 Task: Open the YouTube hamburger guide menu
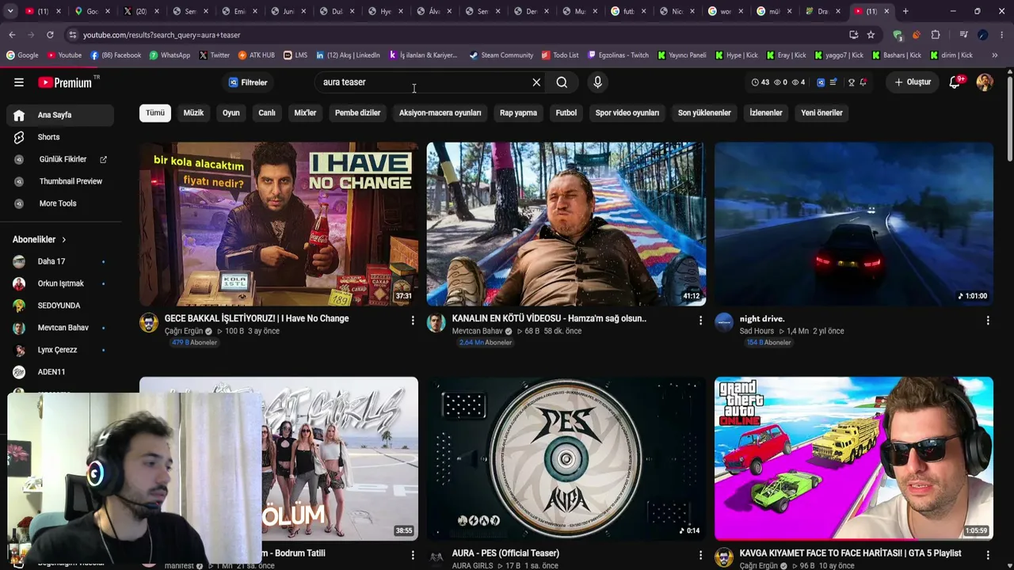19,82
